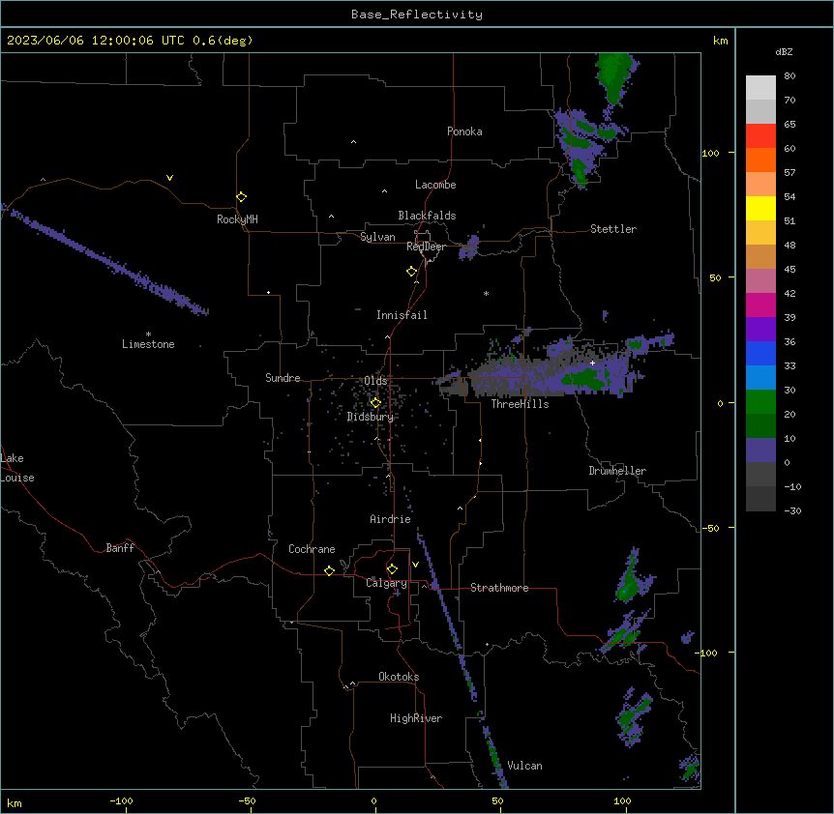Click the Innisfail city label
834x814 pixels.
coord(402,315)
